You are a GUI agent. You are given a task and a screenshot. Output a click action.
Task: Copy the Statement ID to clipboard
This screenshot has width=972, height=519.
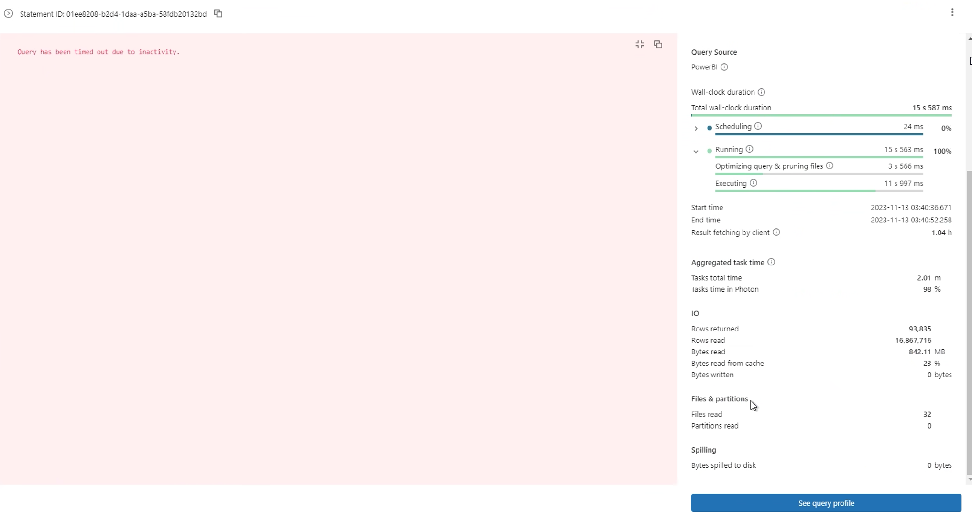tap(218, 14)
